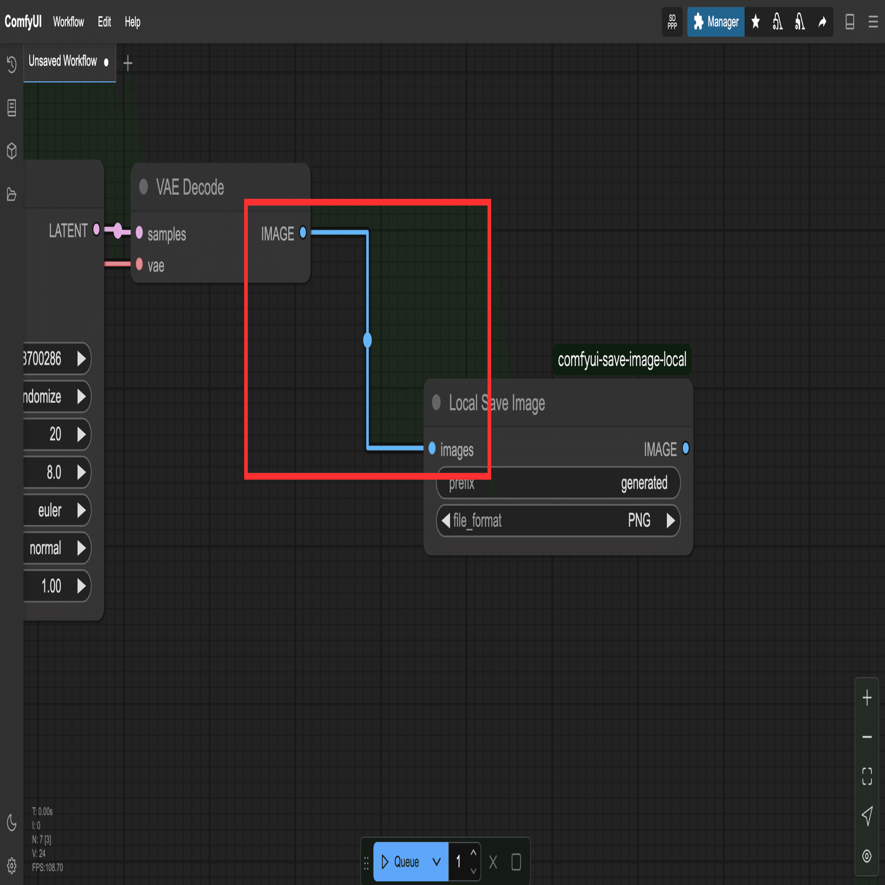Click the fit view icon
This screenshot has width=885, height=885.
pyautogui.click(x=867, y=776)
